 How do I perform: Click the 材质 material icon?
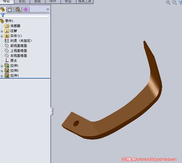pyautogui.click(x=7, y=41)
